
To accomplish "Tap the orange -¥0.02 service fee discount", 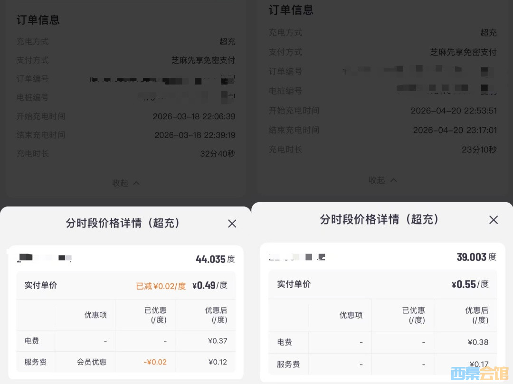I will (155, 362).
